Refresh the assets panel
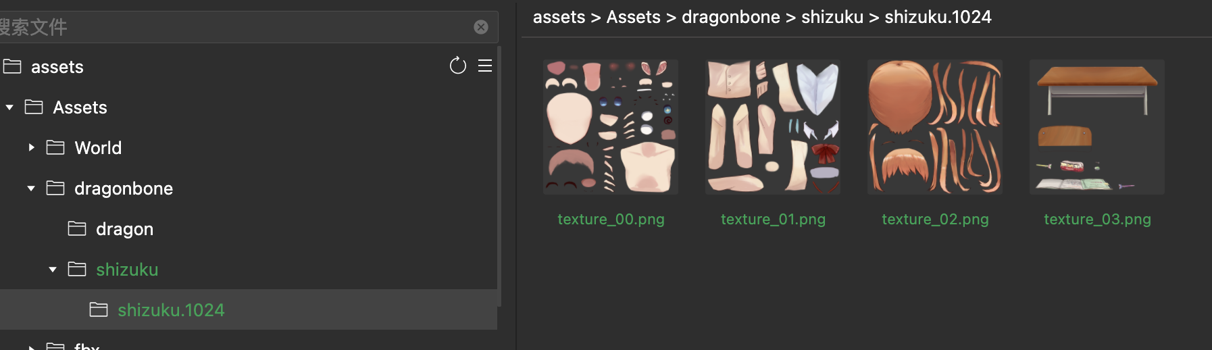Image resolution: width=1212 pixels, height=350 pixels. [458, 66]
